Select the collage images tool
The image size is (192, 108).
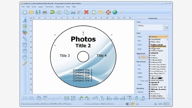[25, 32]
